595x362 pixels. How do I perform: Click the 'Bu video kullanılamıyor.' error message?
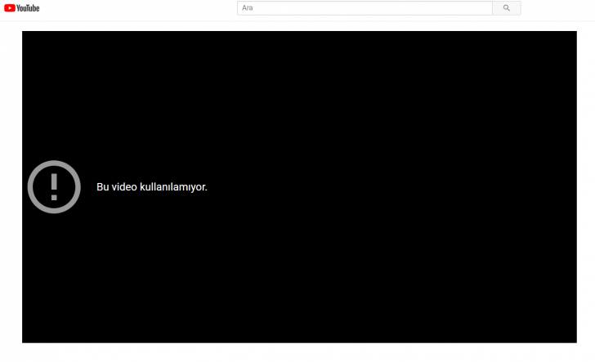[152, 187]
